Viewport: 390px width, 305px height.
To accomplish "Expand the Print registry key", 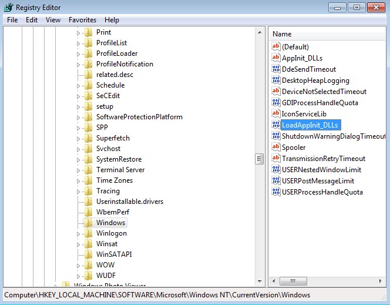I will [78, 32].
